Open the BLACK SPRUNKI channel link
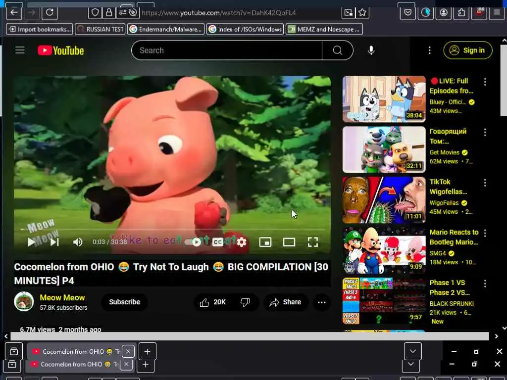Image resolution: width=507 pixels, height=380 pixels. tap(452, 303)
